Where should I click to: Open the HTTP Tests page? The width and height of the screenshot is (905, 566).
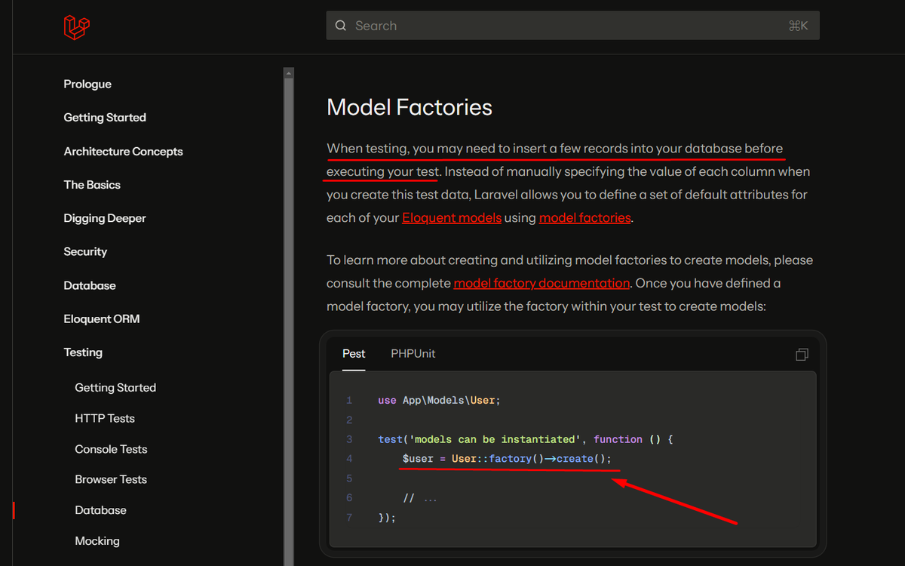105,419
